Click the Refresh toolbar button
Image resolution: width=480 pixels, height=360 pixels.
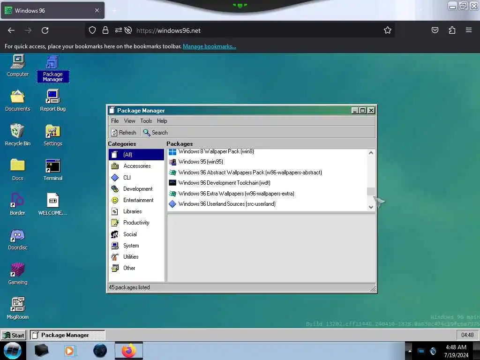click(x=124, y=133)
